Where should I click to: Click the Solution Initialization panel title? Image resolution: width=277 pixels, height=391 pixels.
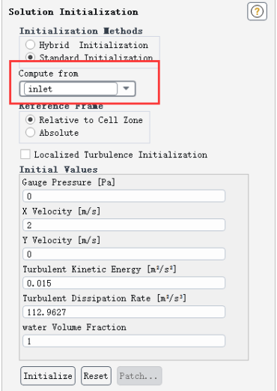pyautogui.click(x=73, y=12)
